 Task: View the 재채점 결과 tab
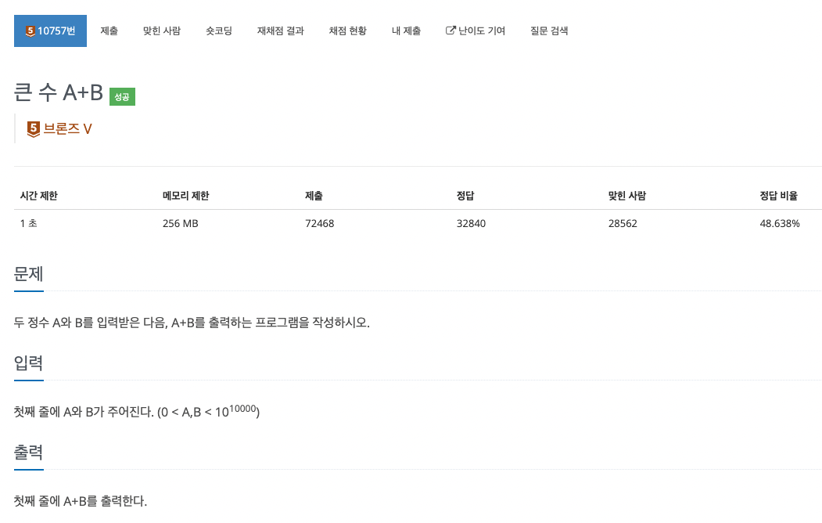coord(281,31)
